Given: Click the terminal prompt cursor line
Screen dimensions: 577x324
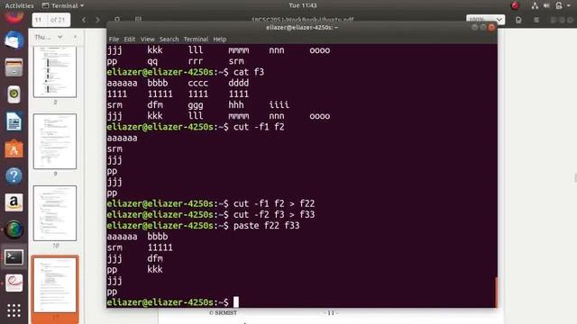Looking at the screenshot, I should [302, 302].
